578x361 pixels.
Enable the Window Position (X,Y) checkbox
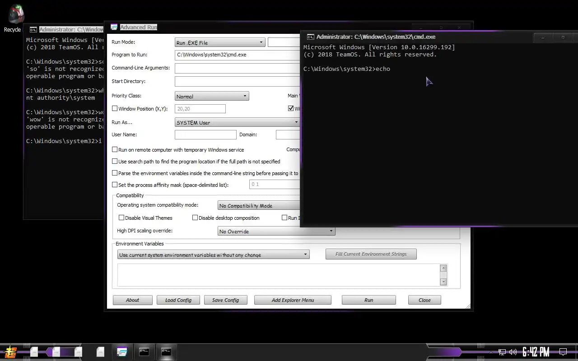(x=115, y=109)
